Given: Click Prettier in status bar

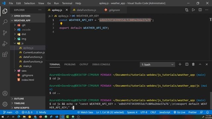Looking at the screenshot, I should tap(192, 112).
